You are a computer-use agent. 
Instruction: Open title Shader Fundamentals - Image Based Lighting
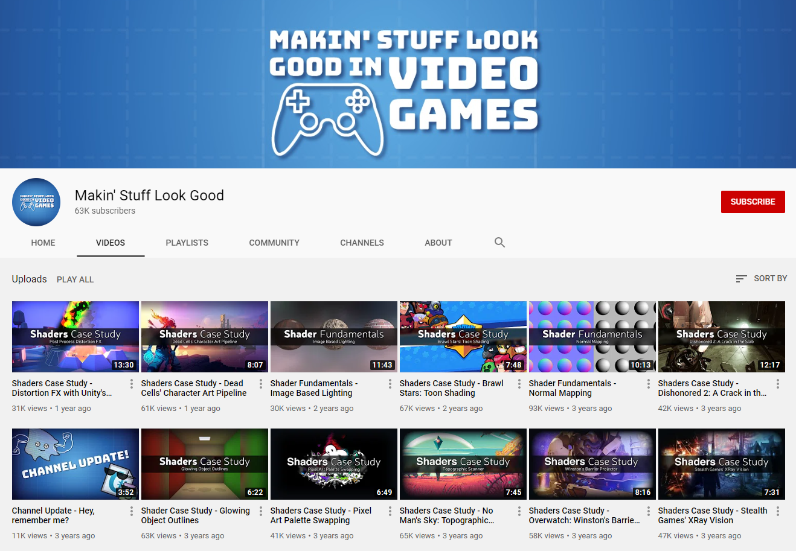tap(314, 388)
